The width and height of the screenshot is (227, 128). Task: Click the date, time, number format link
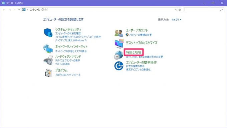click(144, 57)
